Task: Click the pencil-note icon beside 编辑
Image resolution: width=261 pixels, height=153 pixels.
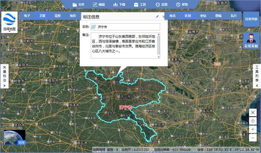Action: [x=95, y=4]
